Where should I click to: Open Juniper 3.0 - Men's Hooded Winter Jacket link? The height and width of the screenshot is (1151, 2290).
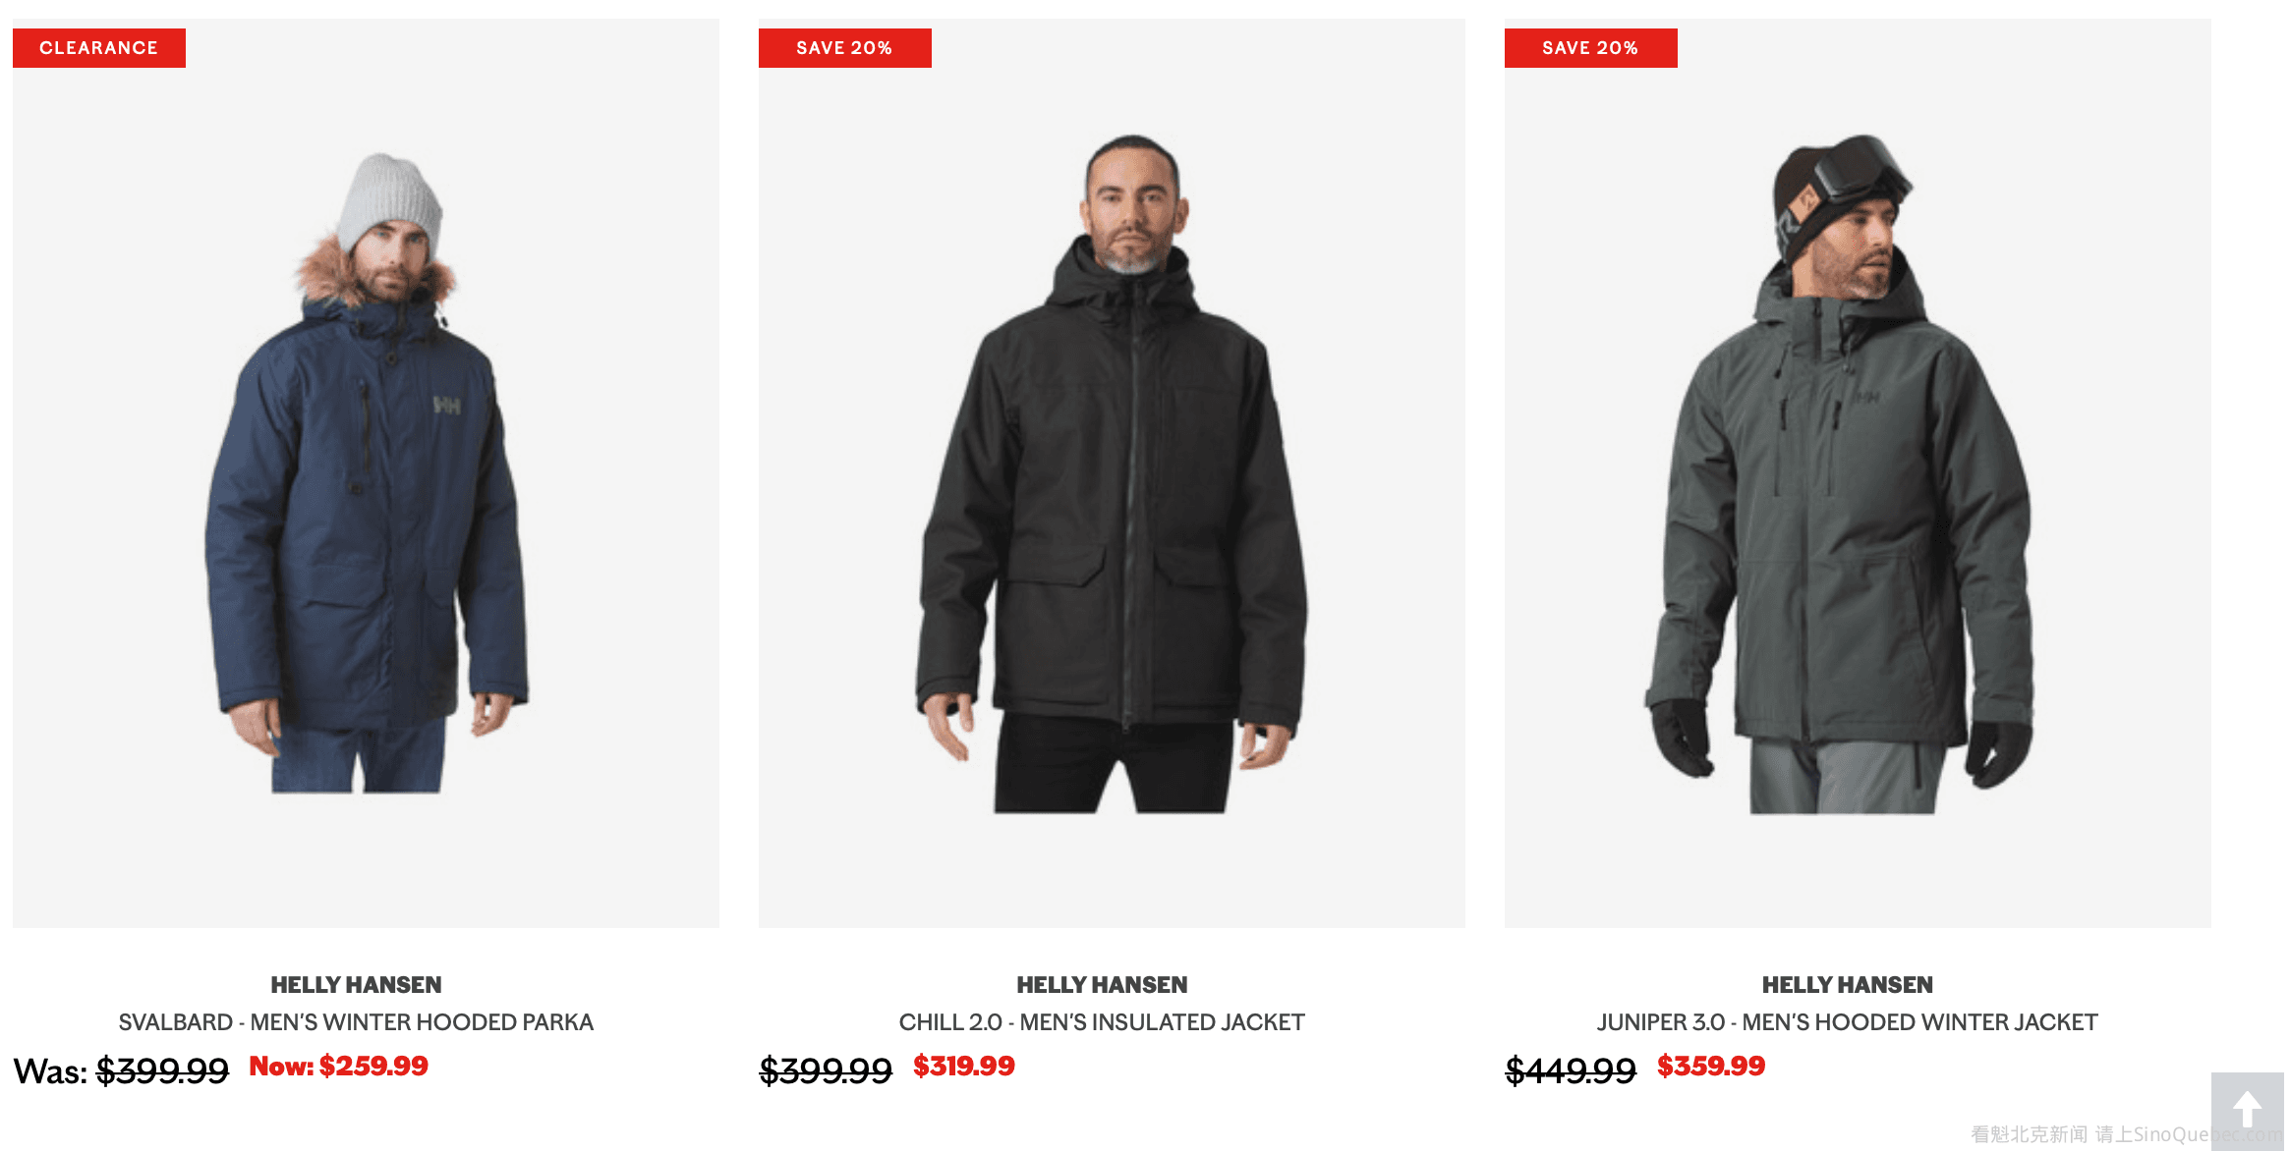click(x=1848, y=1022)
